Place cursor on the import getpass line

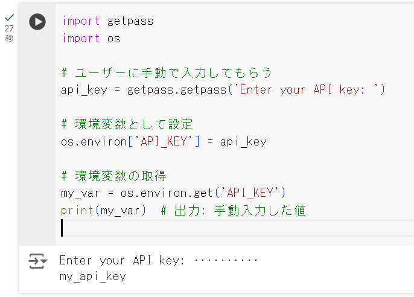pyautogui.click(x=107, y=21)
